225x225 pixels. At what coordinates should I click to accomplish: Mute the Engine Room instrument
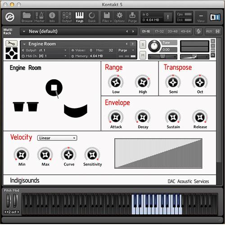[x=143, y=55]
